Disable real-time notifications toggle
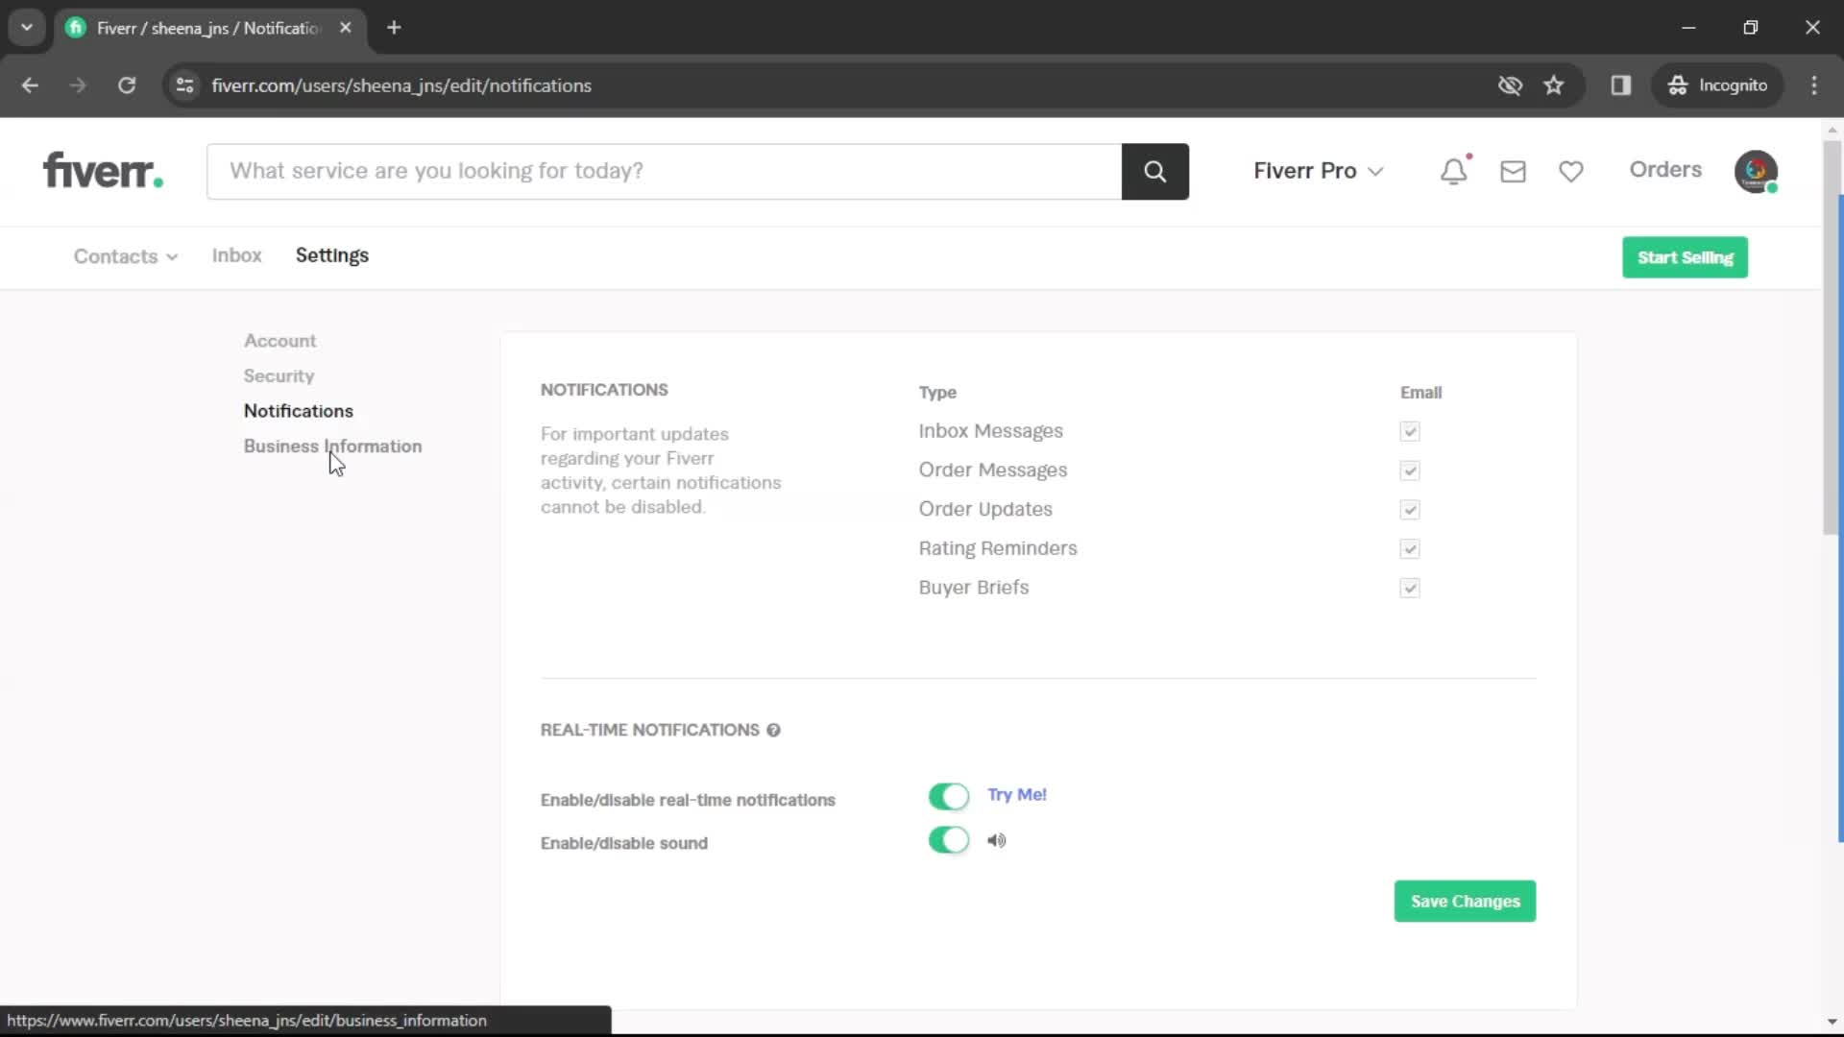This screenshot has height=1037, width=1844. 949,796
